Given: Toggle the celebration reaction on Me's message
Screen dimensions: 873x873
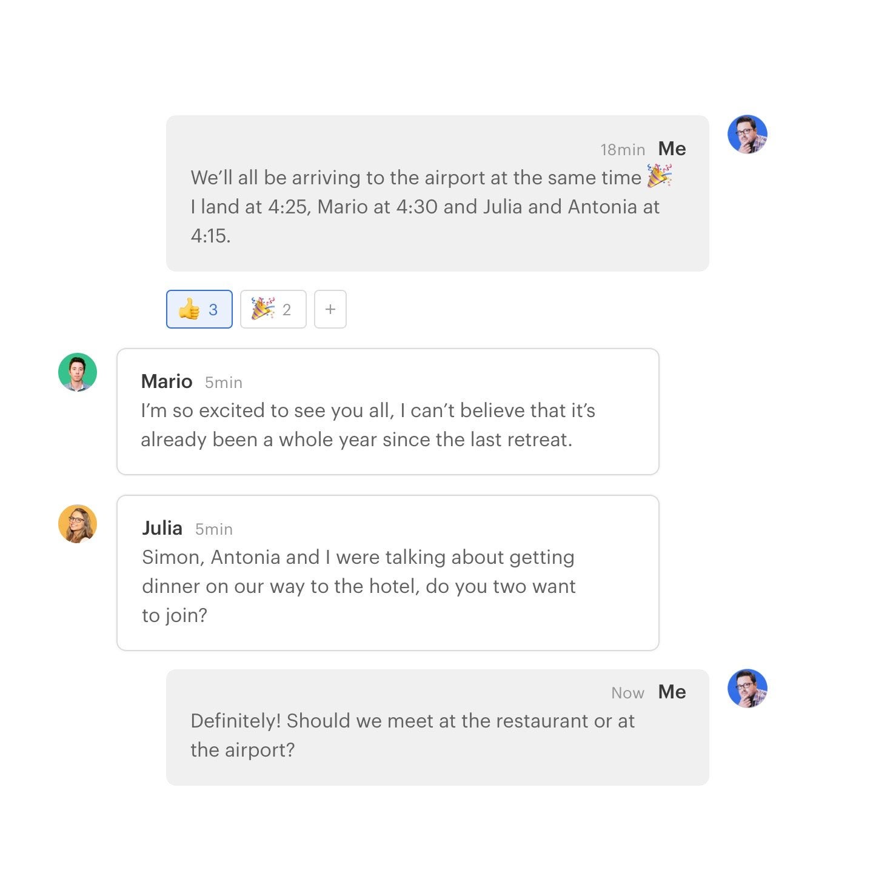Looking at the screenshot, I should (x=273, y=309).
